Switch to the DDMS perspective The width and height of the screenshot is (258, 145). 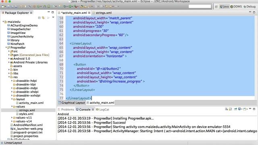[x=236, y=6]
